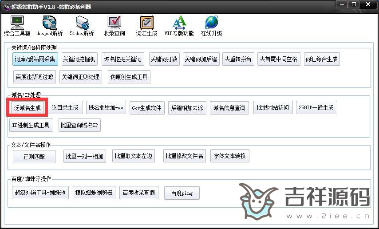379x229 pixels.
Task: Select 百度ping button
Action: click(182, 193)
